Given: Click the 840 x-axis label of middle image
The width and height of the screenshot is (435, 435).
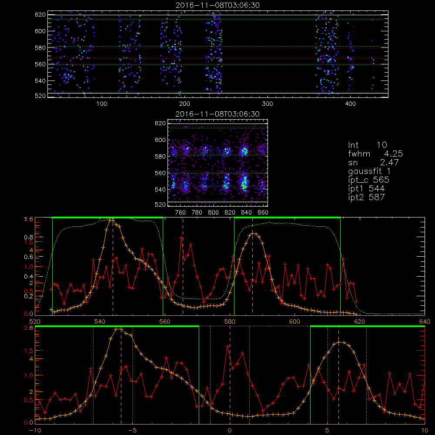Looking at the screenshot, I should click(246, 213).
